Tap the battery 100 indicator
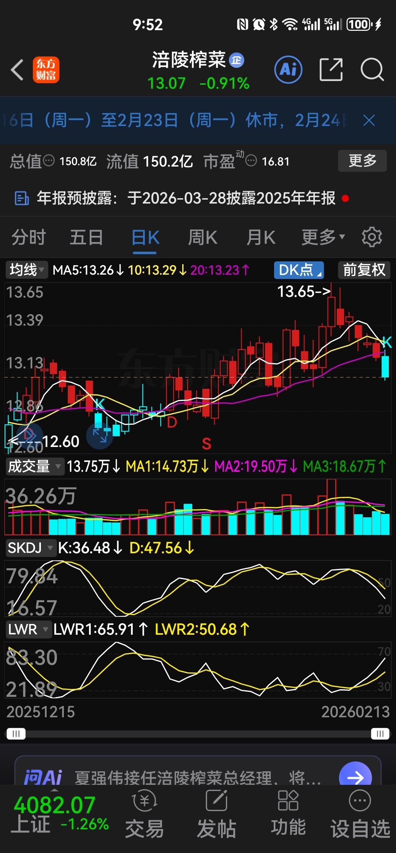Image resolution: width=396 pixels, height=853 pixels. (359, 24)
